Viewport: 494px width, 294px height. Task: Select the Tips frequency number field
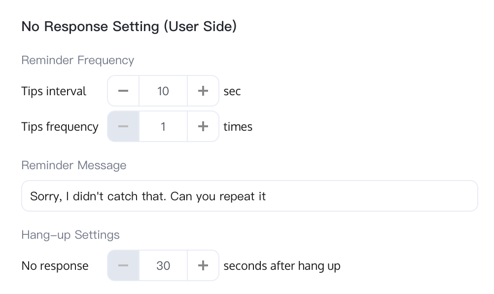coord(163,127)
